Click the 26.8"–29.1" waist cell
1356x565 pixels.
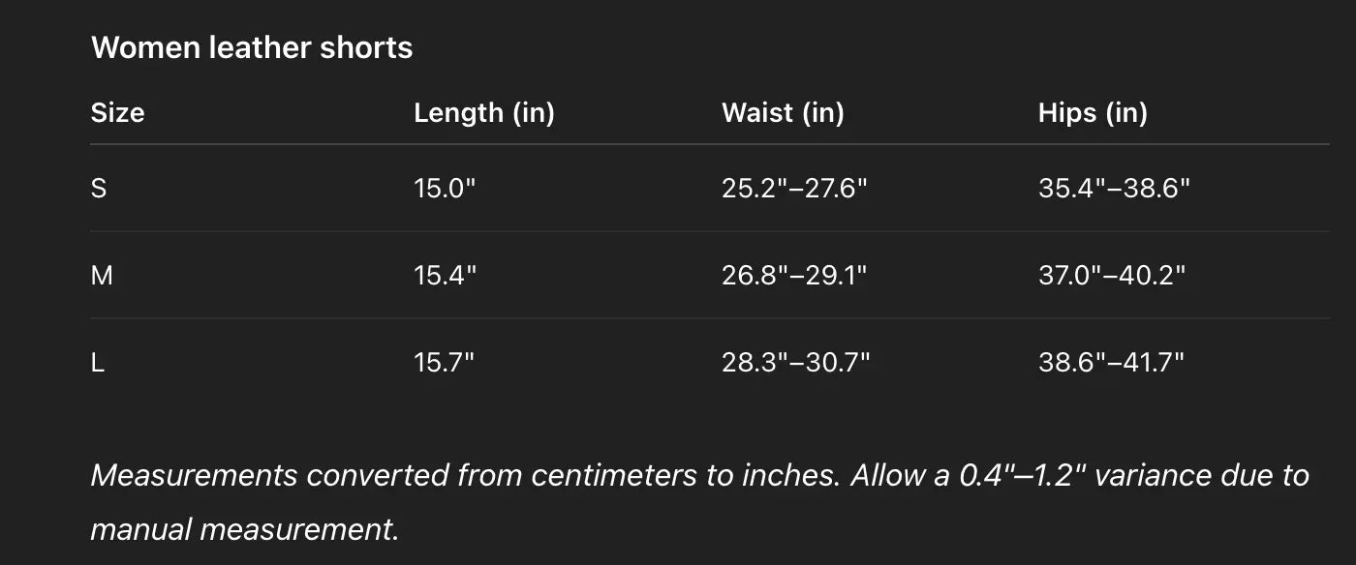point(794,276)
